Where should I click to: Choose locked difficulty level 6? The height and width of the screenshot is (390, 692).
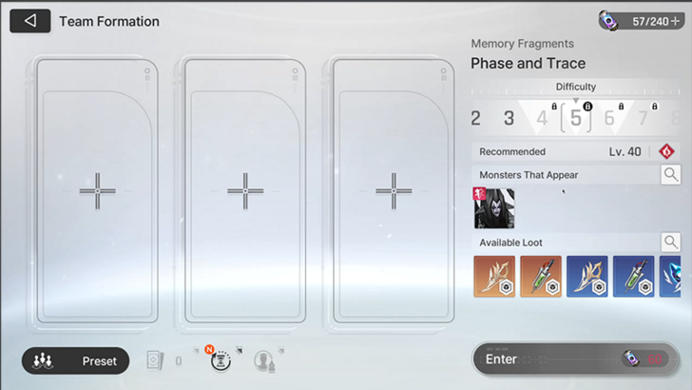(x=610, y=118)
